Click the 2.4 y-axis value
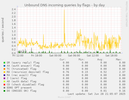Image resolution: width=129 pixels, height=100 pixels. [14, 9]
